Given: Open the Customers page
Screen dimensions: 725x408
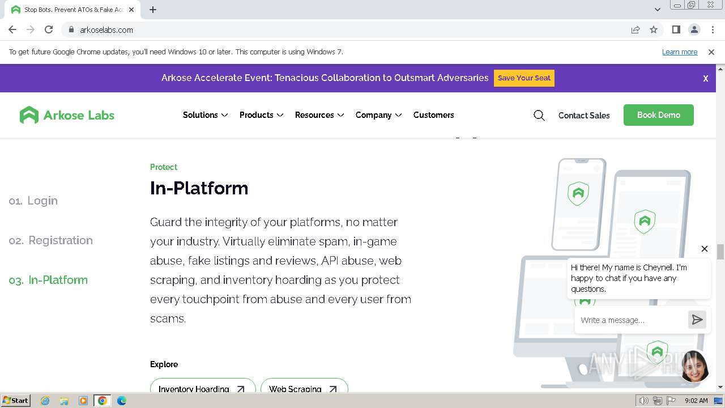Looking at the screenshot, I should (x=433, y=115).
